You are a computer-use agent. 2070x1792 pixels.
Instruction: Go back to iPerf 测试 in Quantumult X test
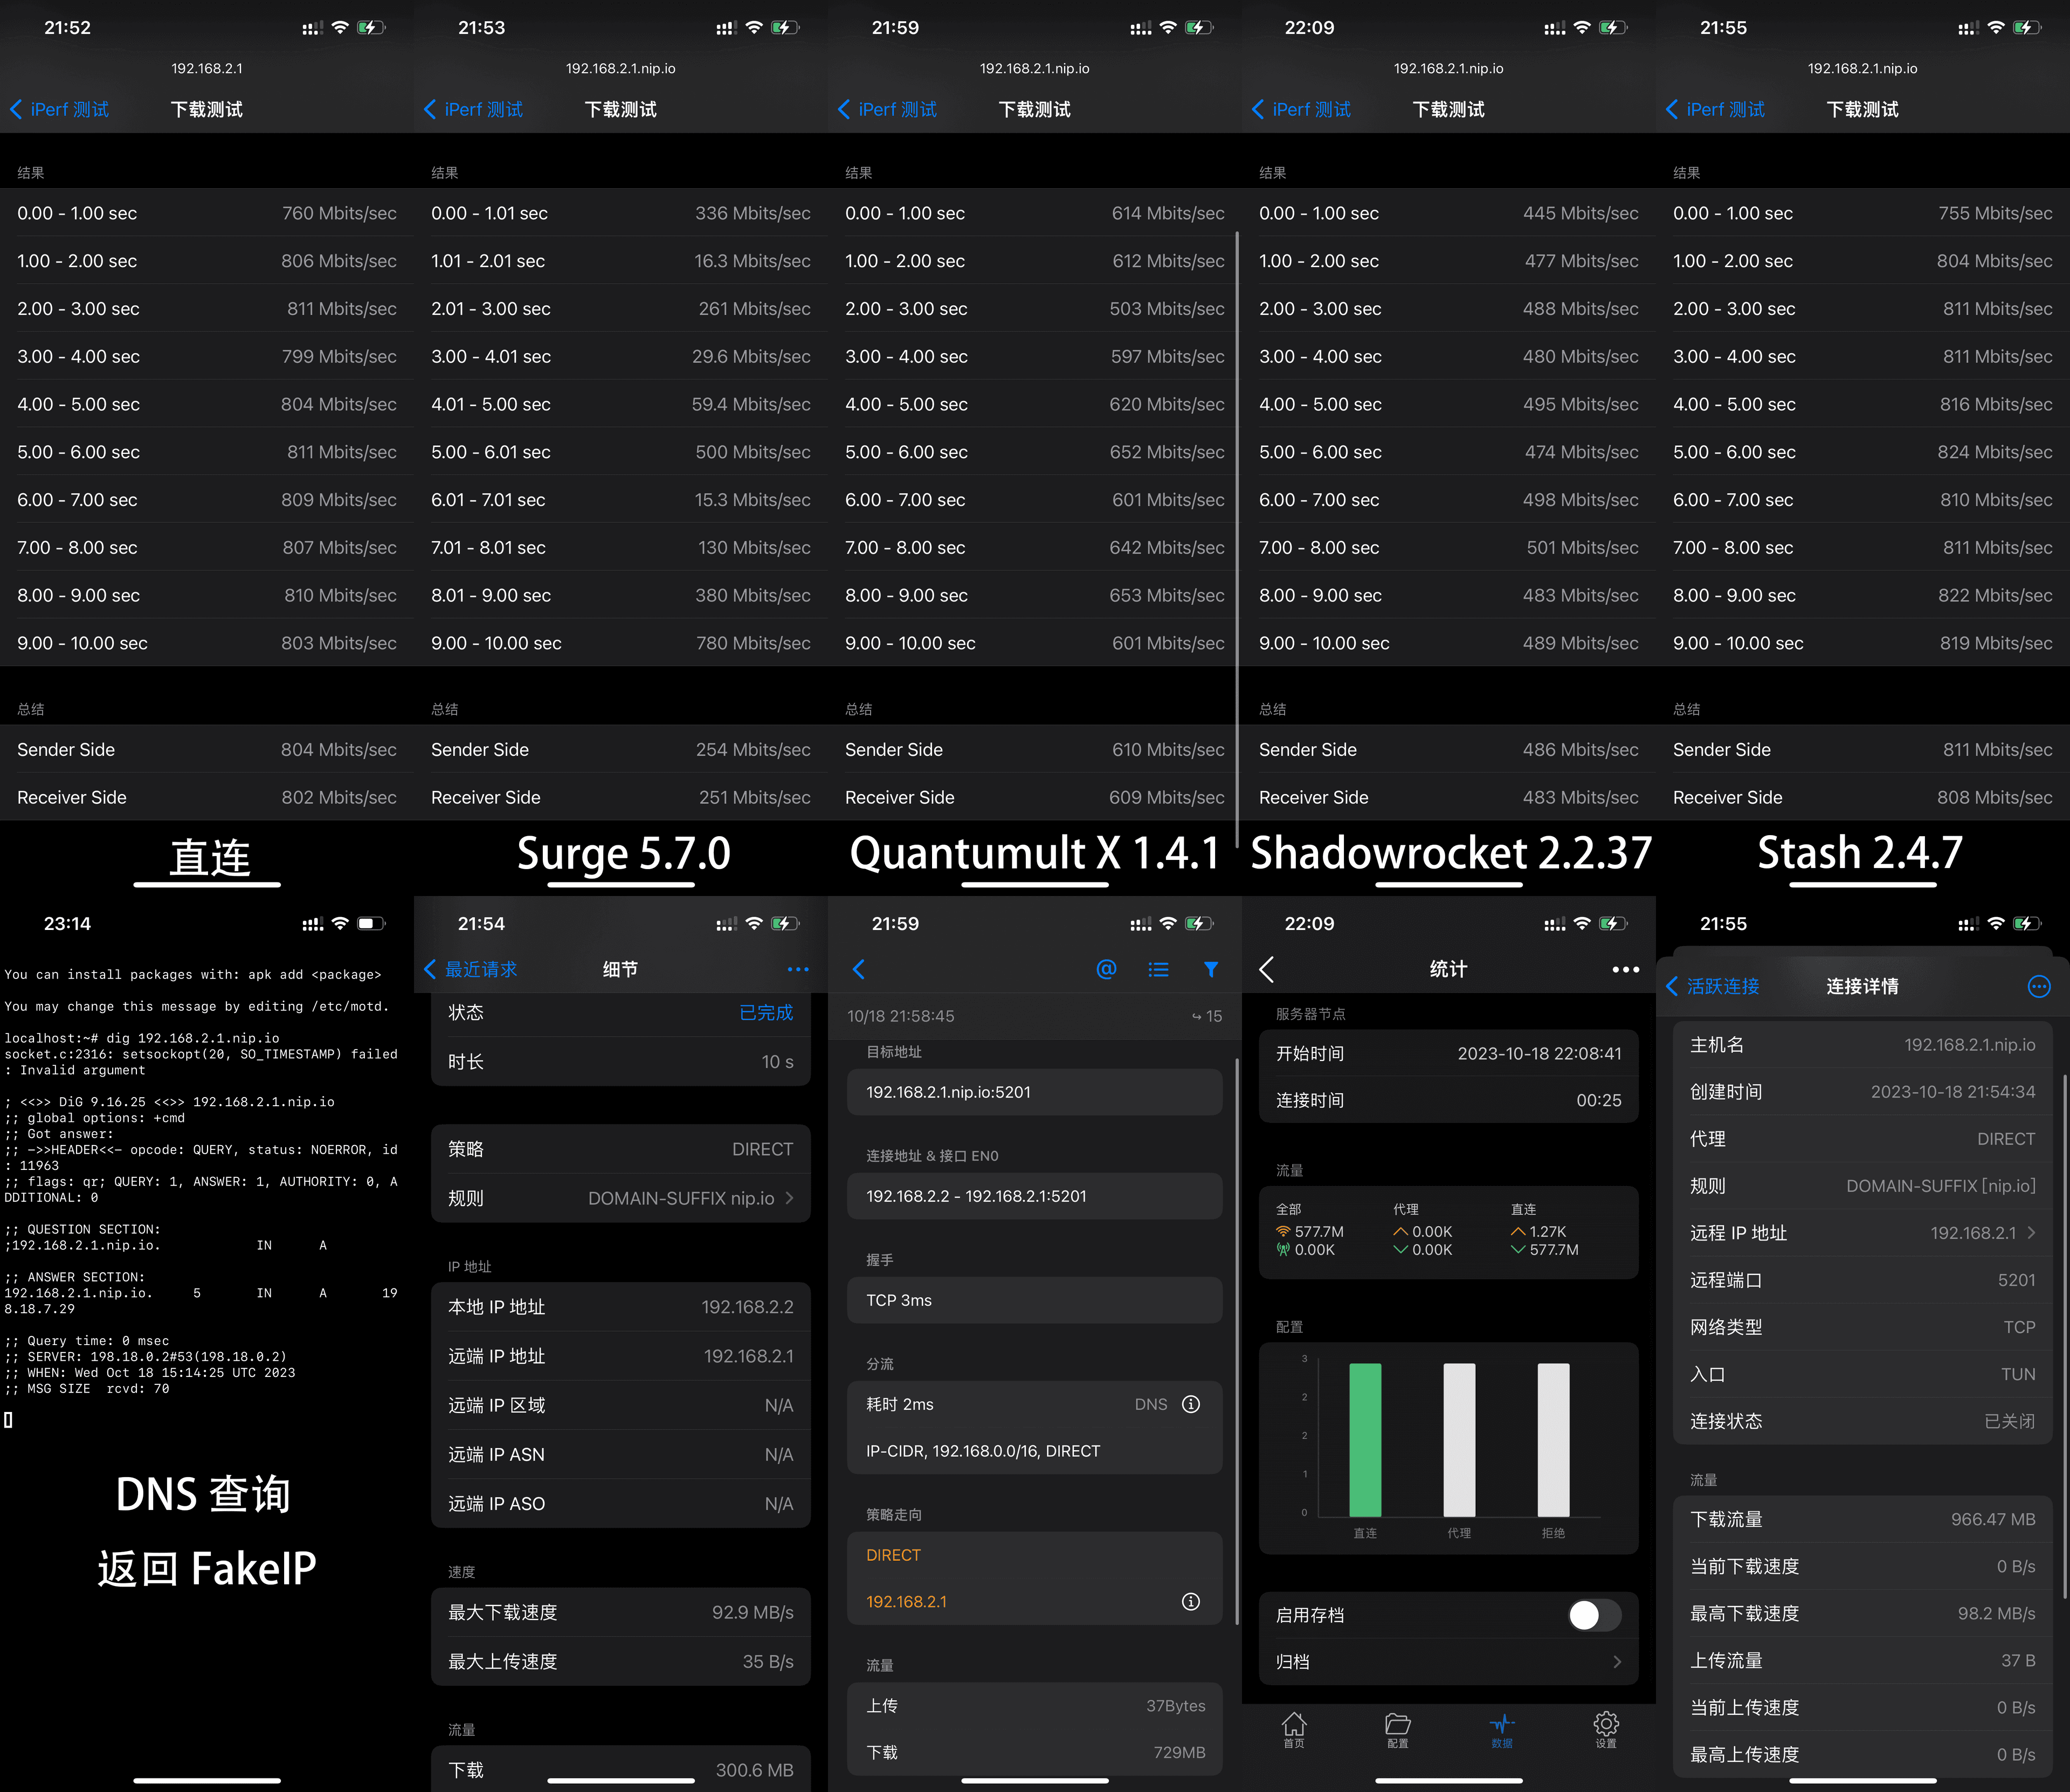click(x=887, y=109)
